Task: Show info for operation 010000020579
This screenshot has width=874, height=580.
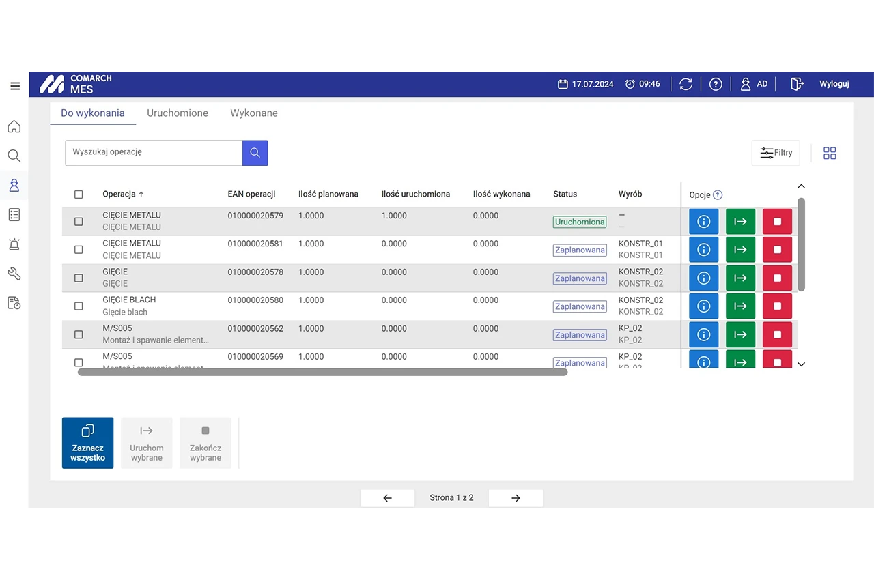Action: [703, 222]
